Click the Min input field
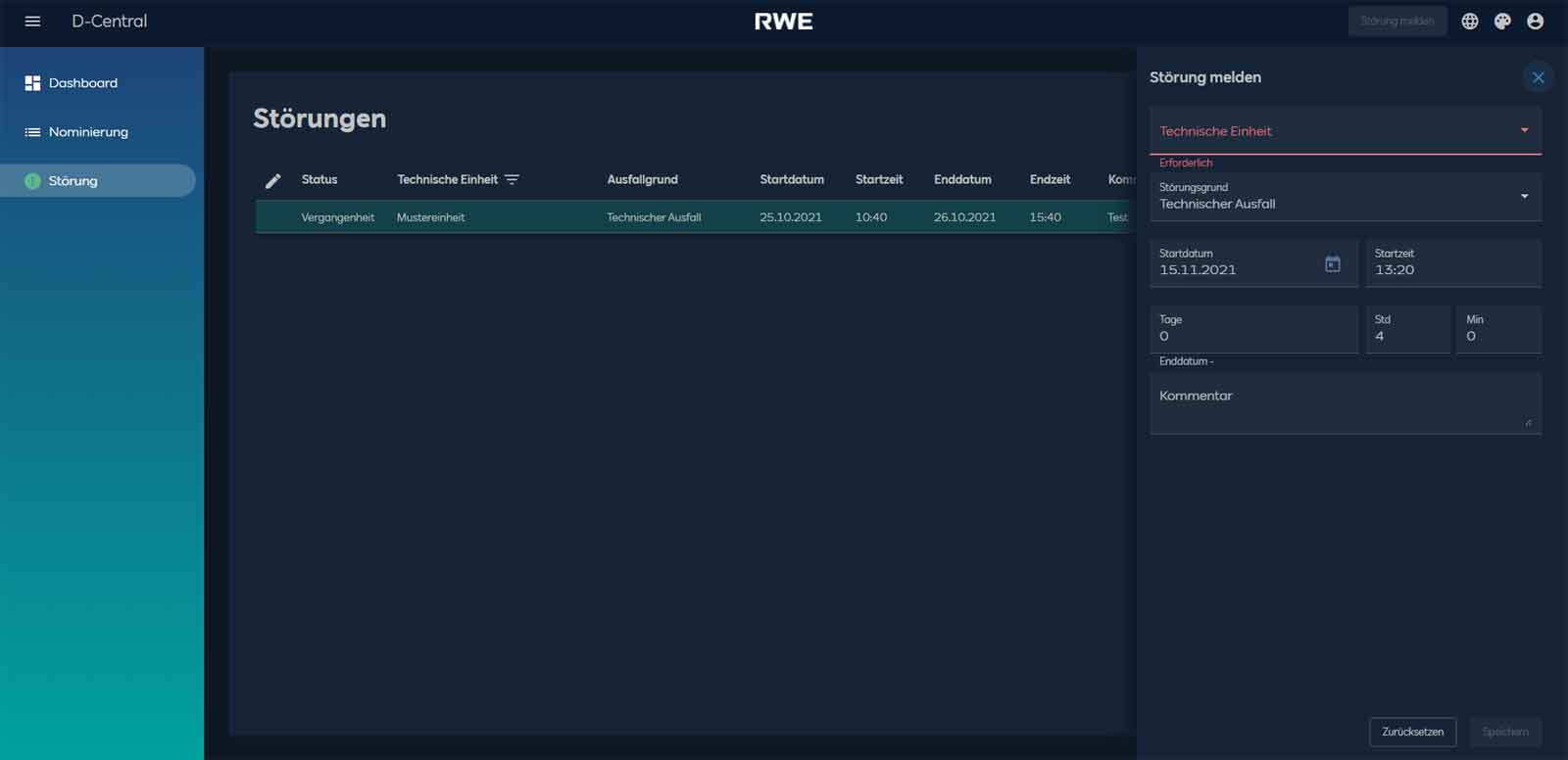The image size is (1568, 760). click(x=1498, y=329)
